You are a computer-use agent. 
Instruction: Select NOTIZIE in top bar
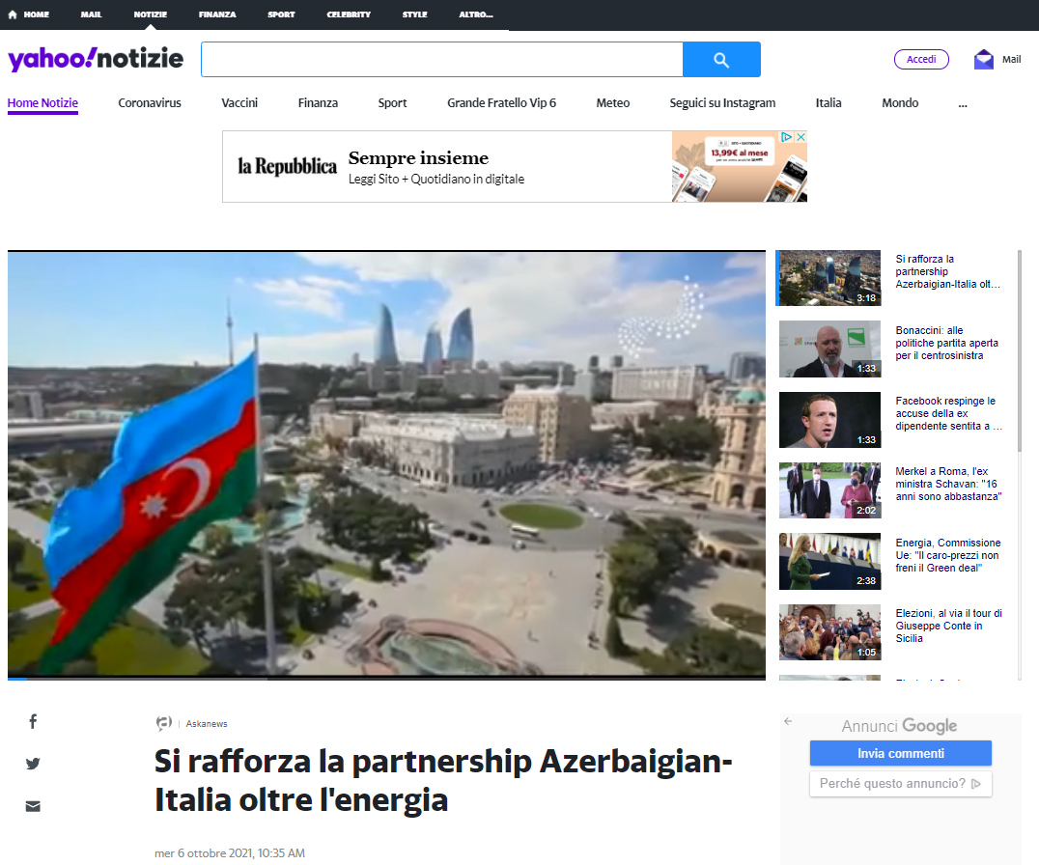point(151,14)
